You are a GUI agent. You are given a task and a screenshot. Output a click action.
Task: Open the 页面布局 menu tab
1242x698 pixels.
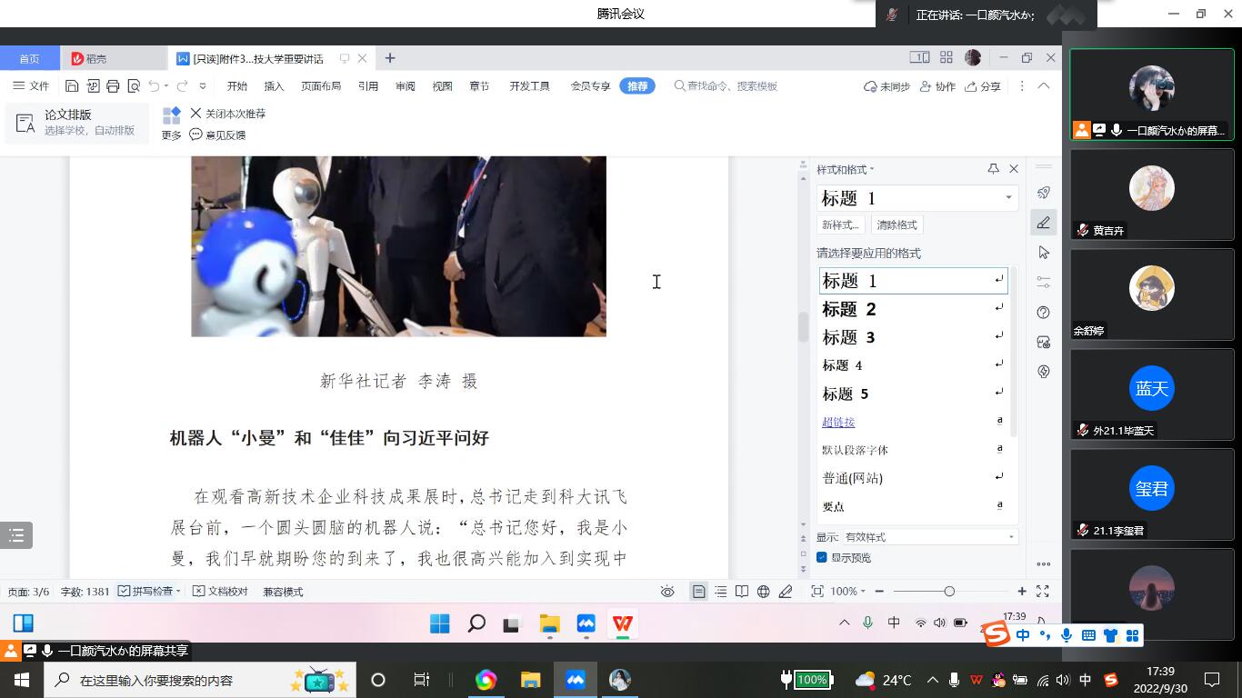tap(320, 86)
